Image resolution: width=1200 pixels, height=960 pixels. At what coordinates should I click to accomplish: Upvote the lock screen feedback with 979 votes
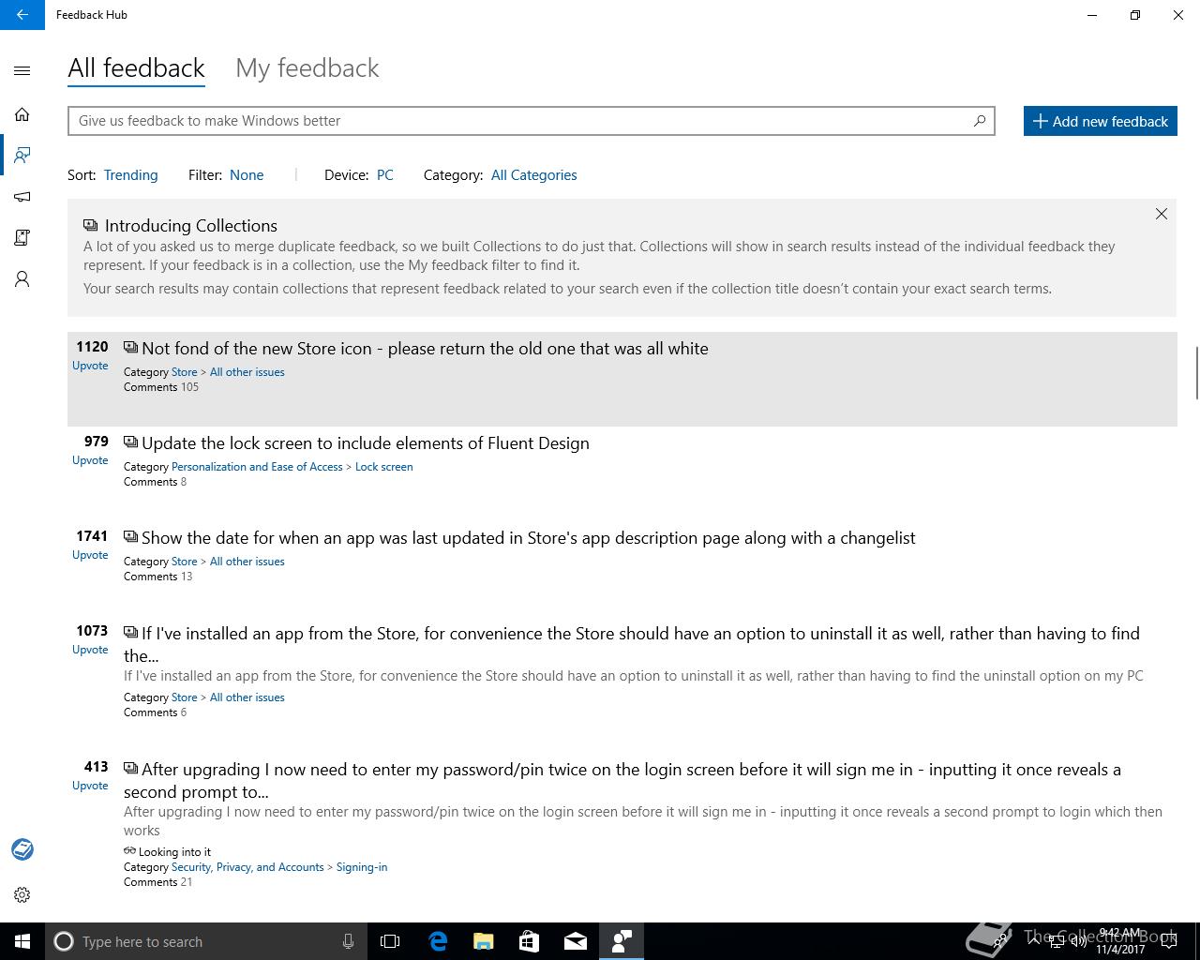coord(90,460)
